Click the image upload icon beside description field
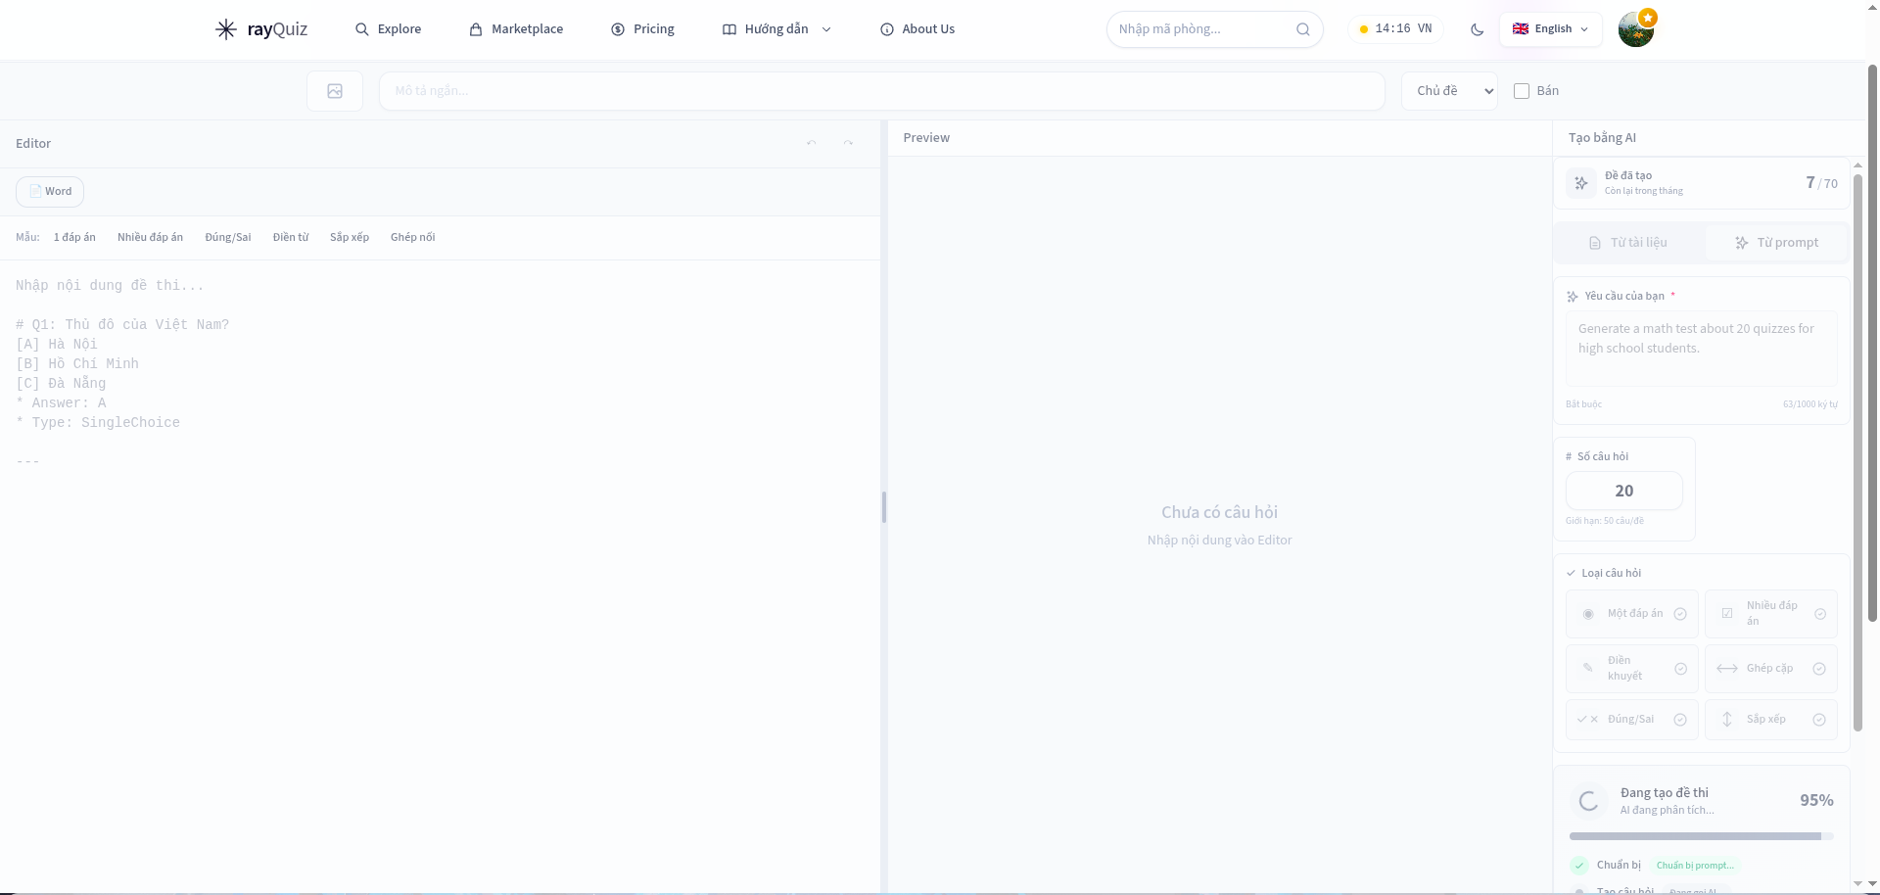Image resolution: width=1880 pixels, height=895 pixels. 335,90
